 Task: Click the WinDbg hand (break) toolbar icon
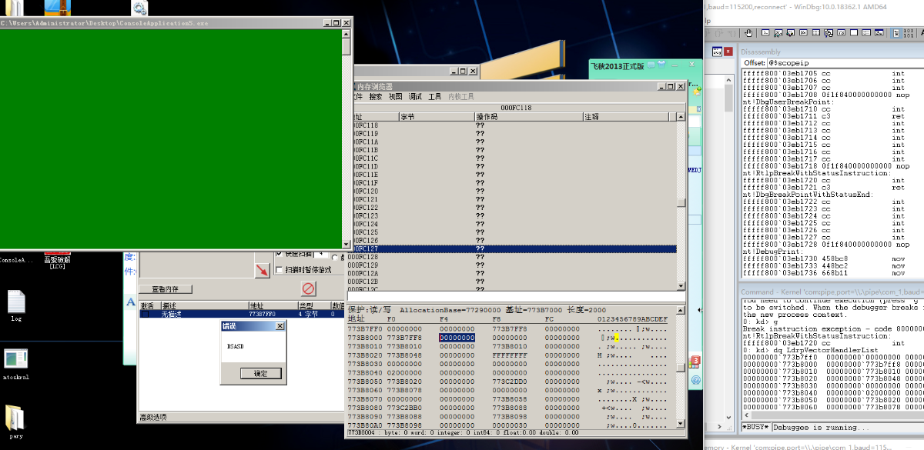(748, 33)
